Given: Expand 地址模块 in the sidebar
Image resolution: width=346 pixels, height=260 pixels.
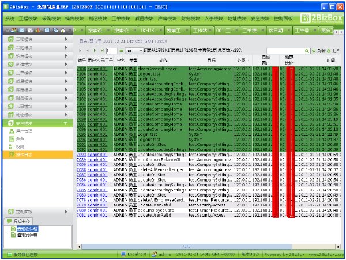Looking at the screenshot, I should coord(37,115).
